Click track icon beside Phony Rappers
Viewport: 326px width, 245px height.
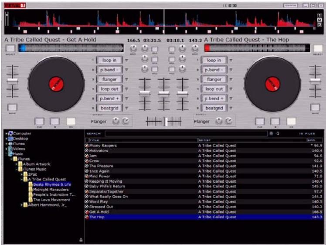pos(87,146)
